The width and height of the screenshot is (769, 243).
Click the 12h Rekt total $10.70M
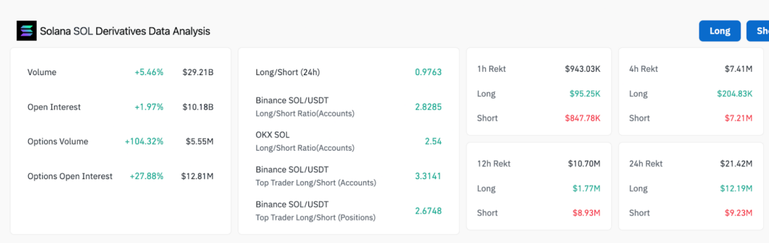click(584, 163)
